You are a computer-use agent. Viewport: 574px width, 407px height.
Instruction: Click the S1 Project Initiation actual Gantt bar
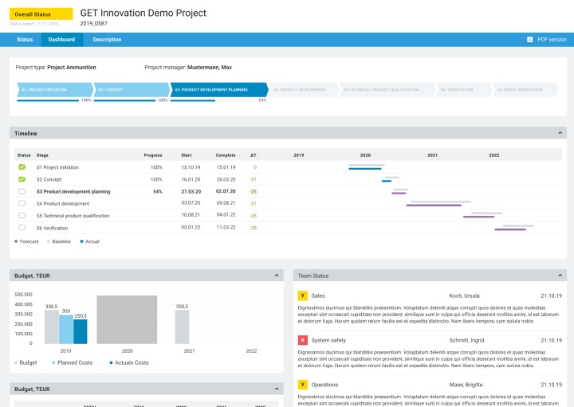click(364, 169)
